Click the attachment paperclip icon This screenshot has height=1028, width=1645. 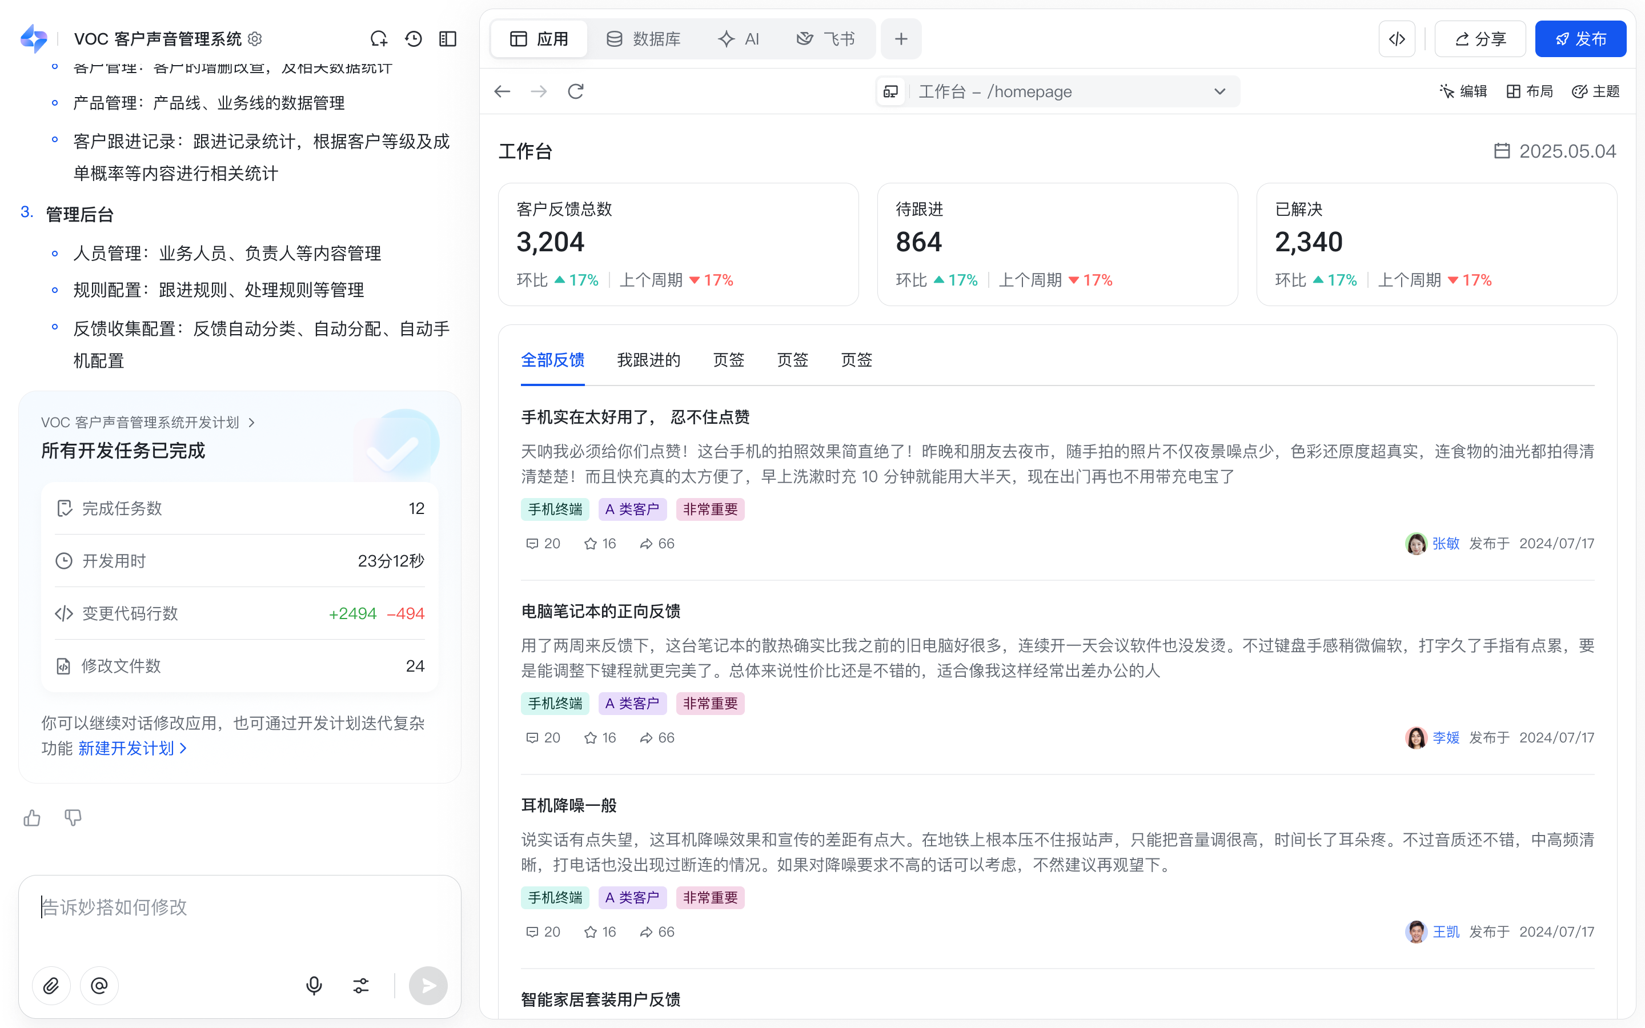51,985
